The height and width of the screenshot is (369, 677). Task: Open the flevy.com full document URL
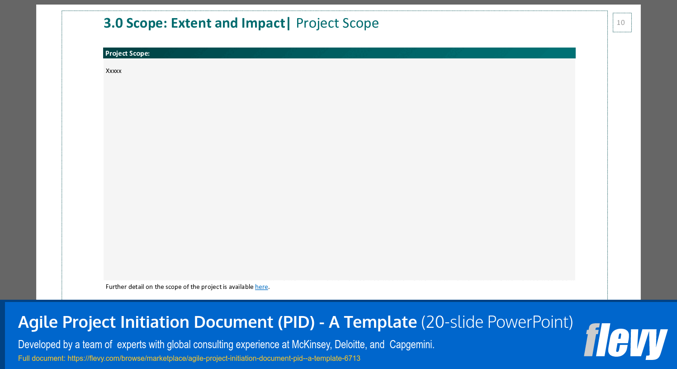[214, 359]
